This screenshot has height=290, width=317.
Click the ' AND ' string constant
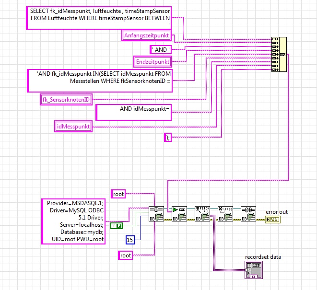pyautogui.click(x=161, y=49)
